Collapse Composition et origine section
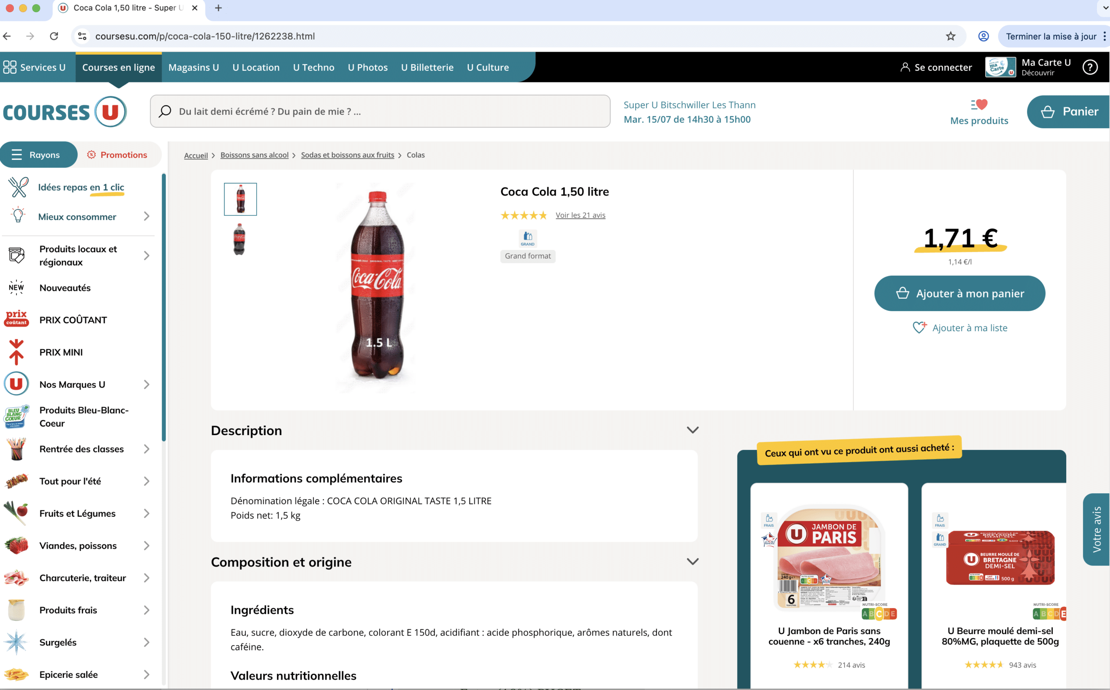 (x=692, y=561)
